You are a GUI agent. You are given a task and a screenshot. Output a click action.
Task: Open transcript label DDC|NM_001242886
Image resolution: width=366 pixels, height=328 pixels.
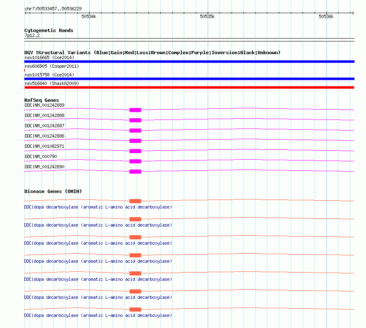(44, 136)
